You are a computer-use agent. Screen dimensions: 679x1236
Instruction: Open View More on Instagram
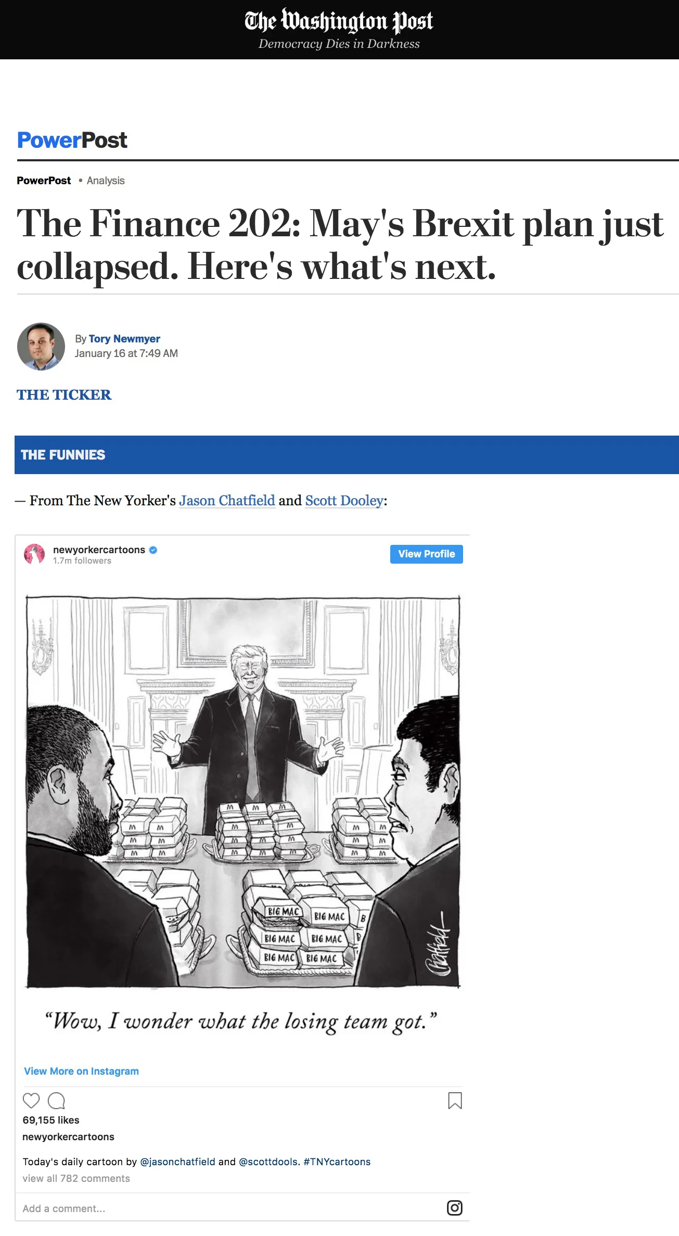[x=81, y=1071]
